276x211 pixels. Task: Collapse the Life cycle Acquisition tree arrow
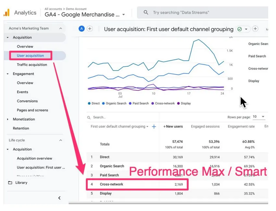coord(7,149)
